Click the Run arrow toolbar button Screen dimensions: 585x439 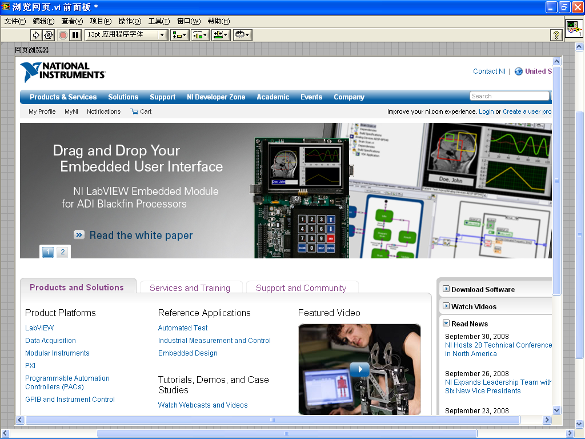(x=36, y=35)
